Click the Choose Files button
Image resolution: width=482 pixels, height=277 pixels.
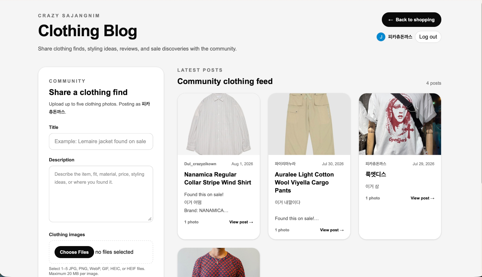tap(74, 252)
